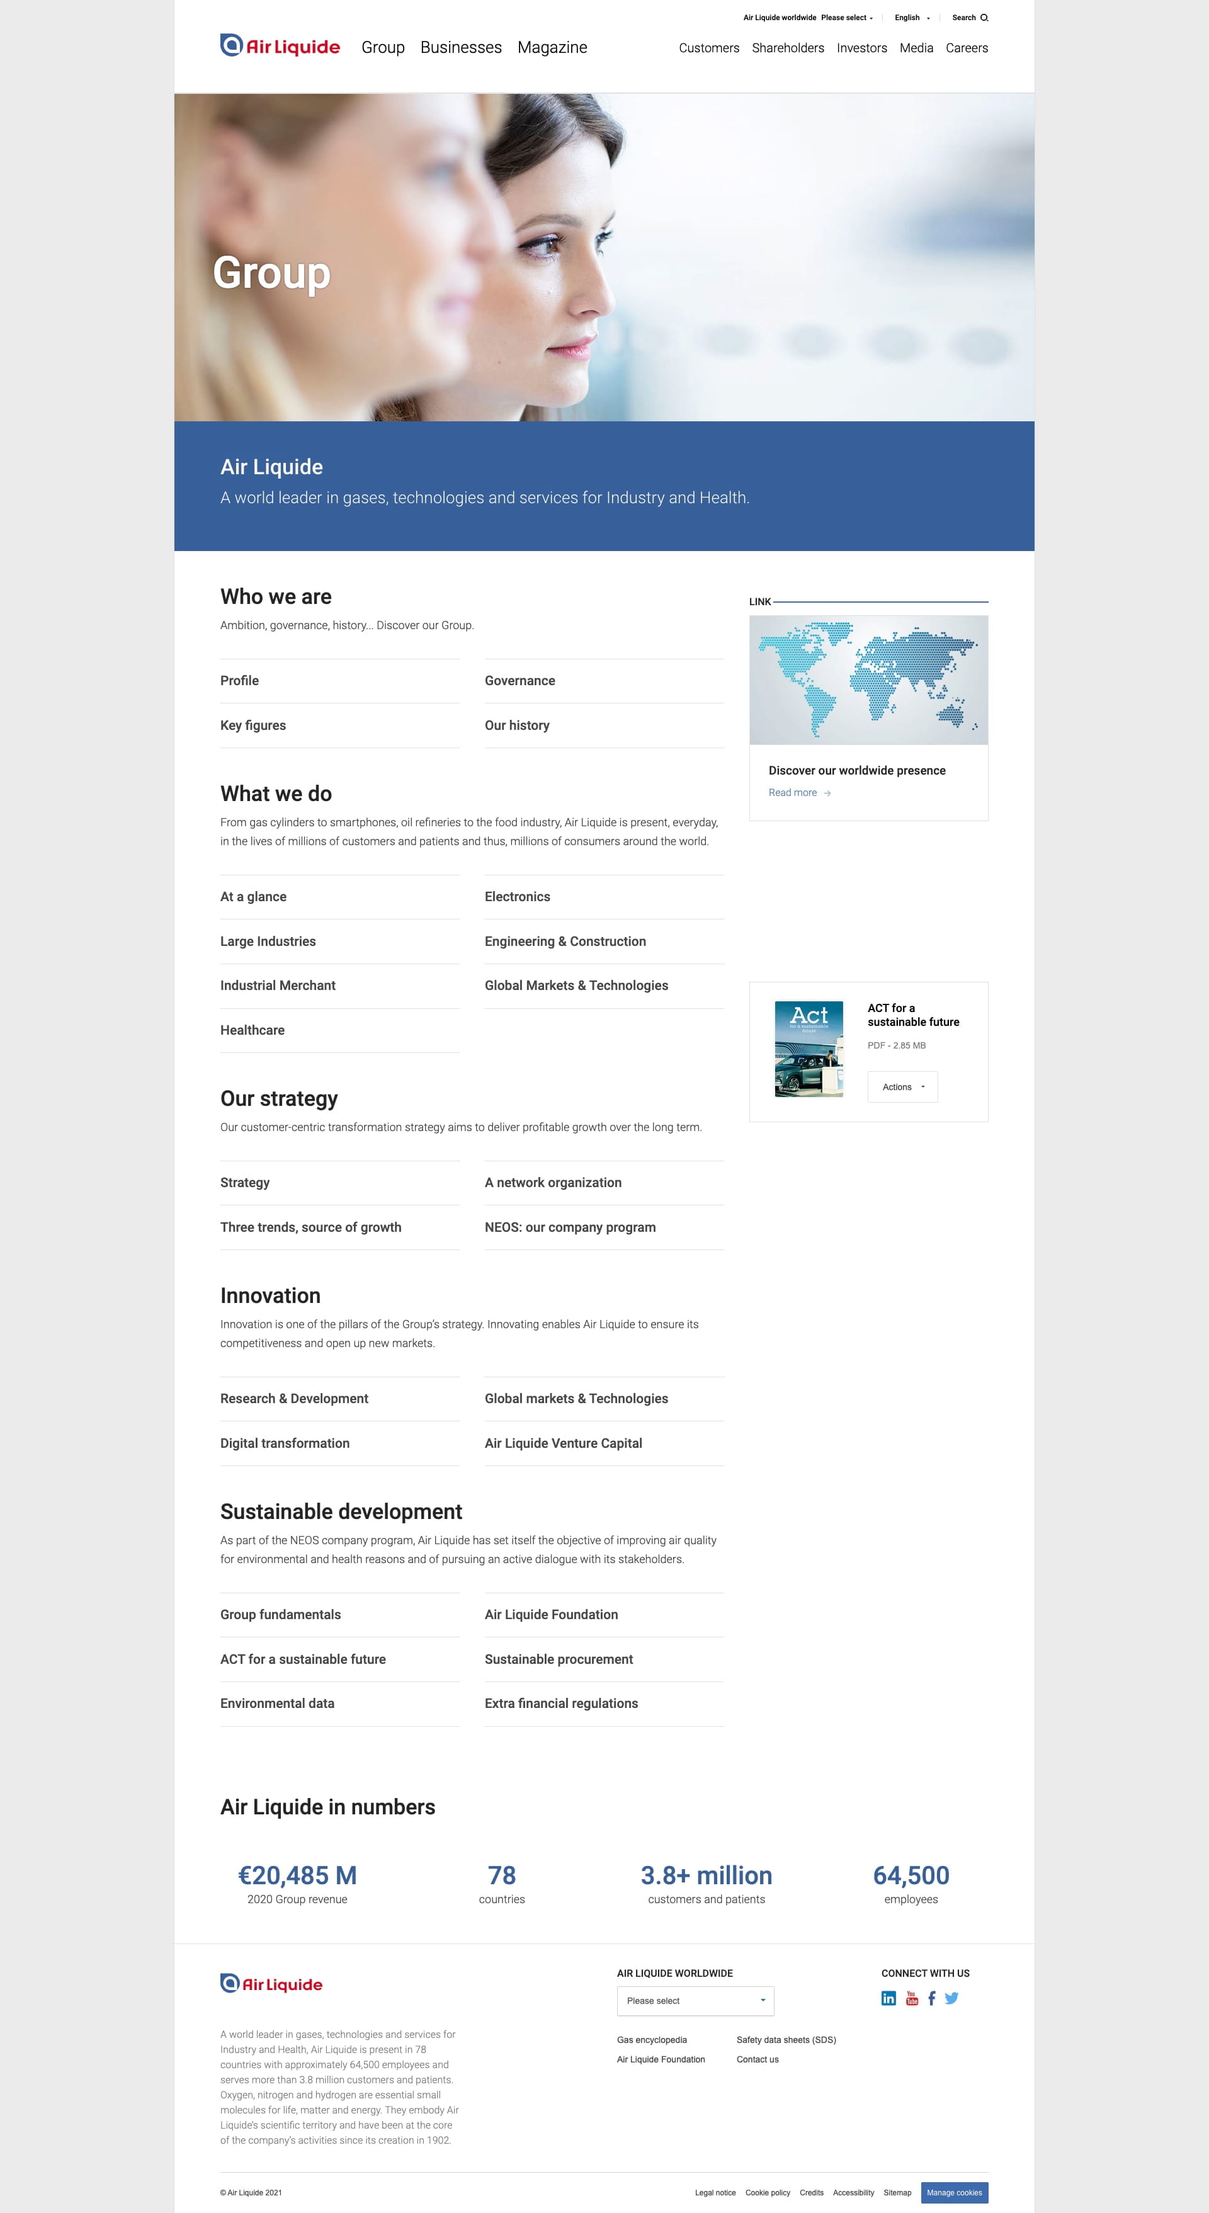The width and height of the screenshot is (1209, 2213).
Task: Click the Manage cookies button
Action: [955, 2192]
